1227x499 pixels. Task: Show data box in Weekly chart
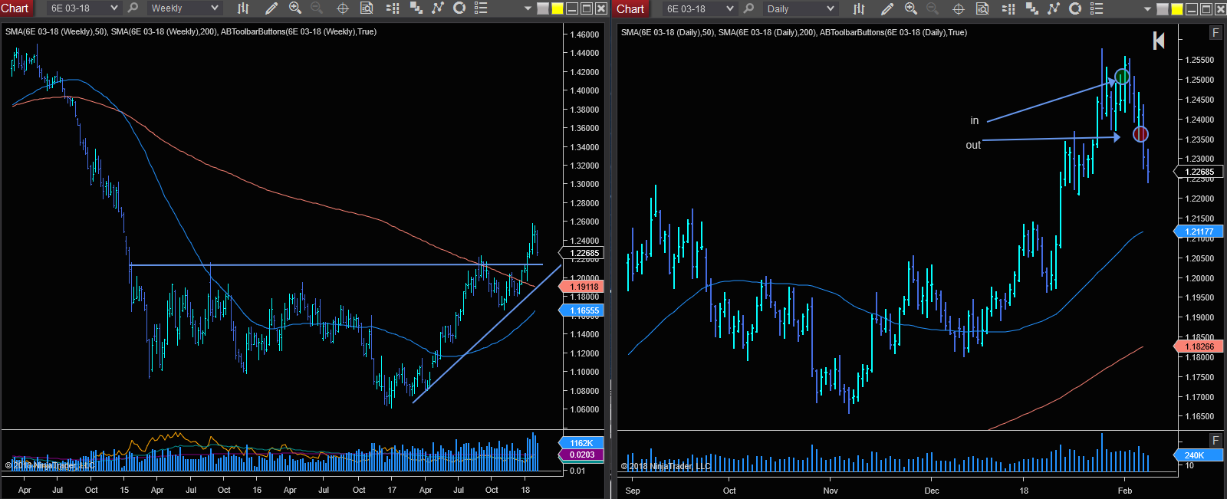coord(367,8)
